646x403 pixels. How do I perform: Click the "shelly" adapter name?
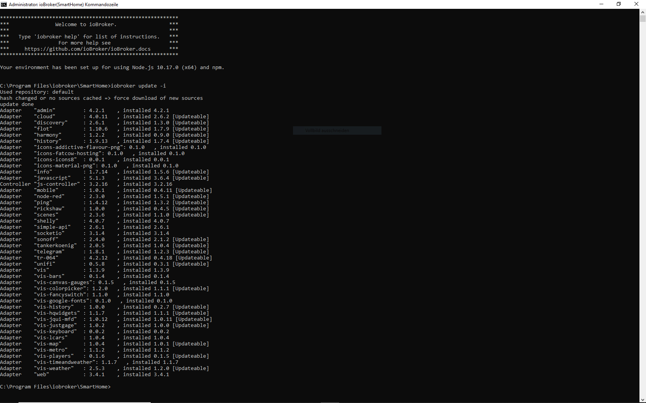coord(46,221)
